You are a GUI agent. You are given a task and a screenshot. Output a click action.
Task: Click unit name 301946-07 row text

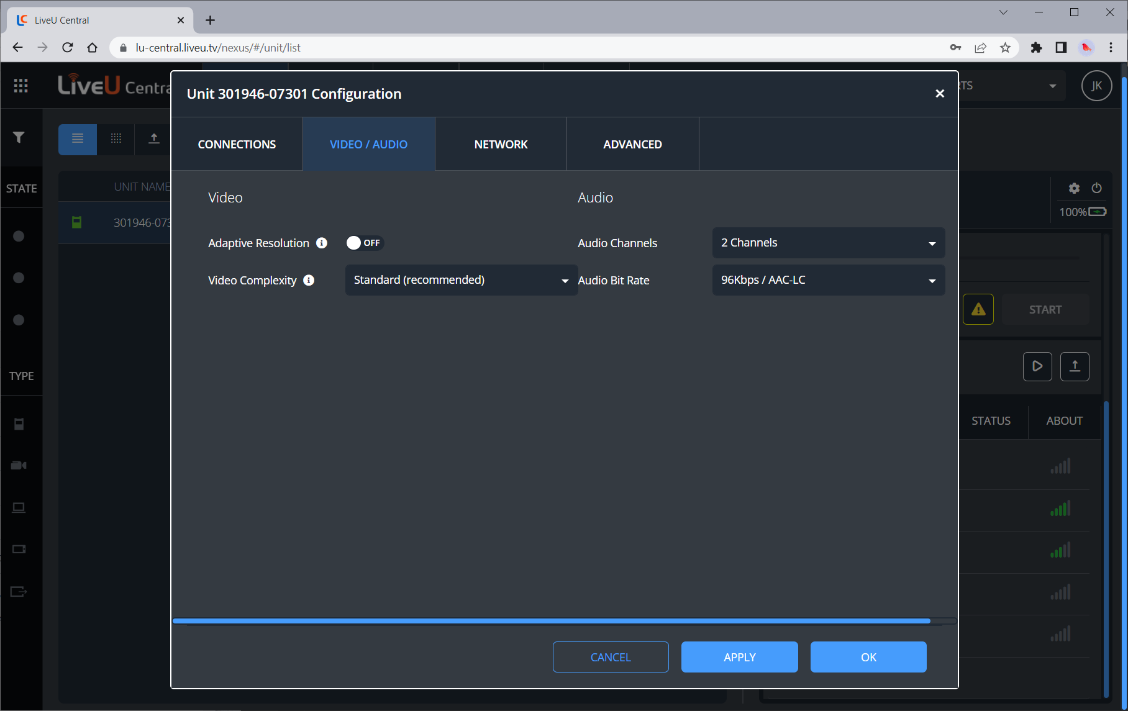click(142, 222)
